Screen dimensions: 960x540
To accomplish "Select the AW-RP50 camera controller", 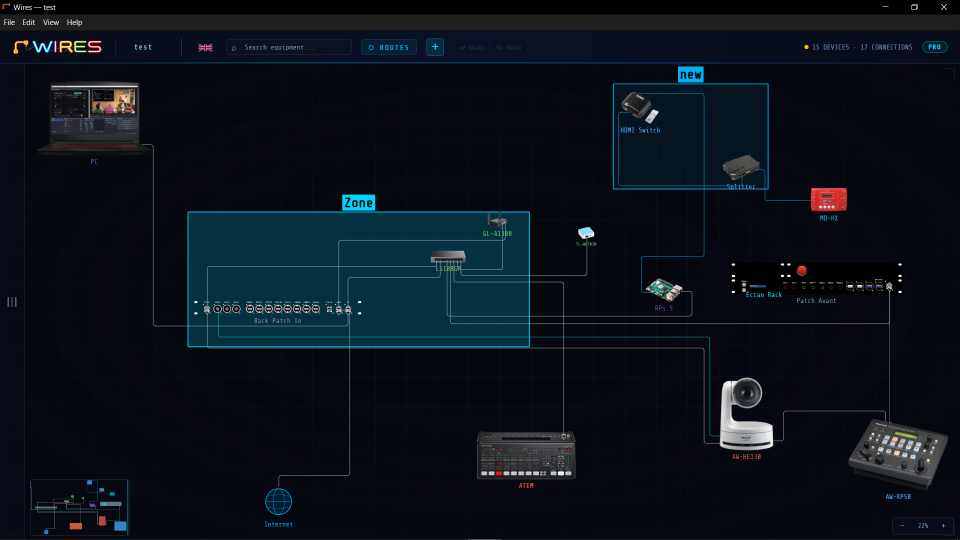I will click(898, 454).
